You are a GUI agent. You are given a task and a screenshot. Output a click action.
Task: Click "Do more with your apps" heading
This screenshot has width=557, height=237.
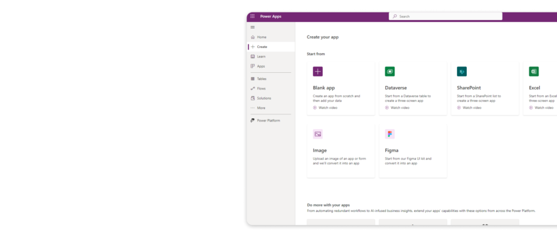coord(328,205)
